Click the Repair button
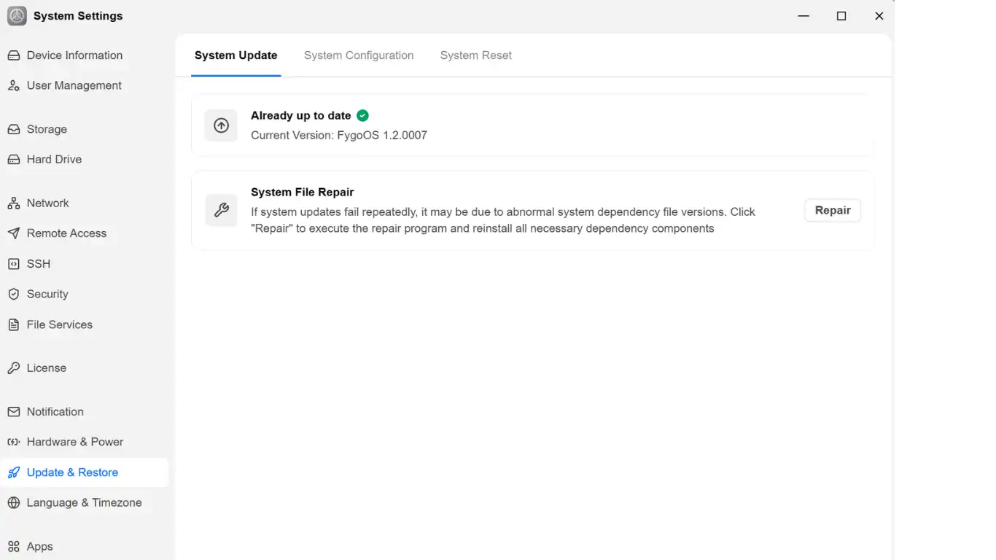 click(x=833, y=210)
